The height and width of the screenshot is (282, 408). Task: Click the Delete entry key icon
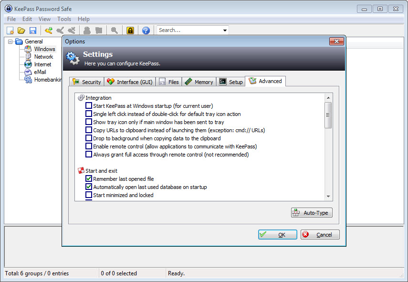[72, 31]
